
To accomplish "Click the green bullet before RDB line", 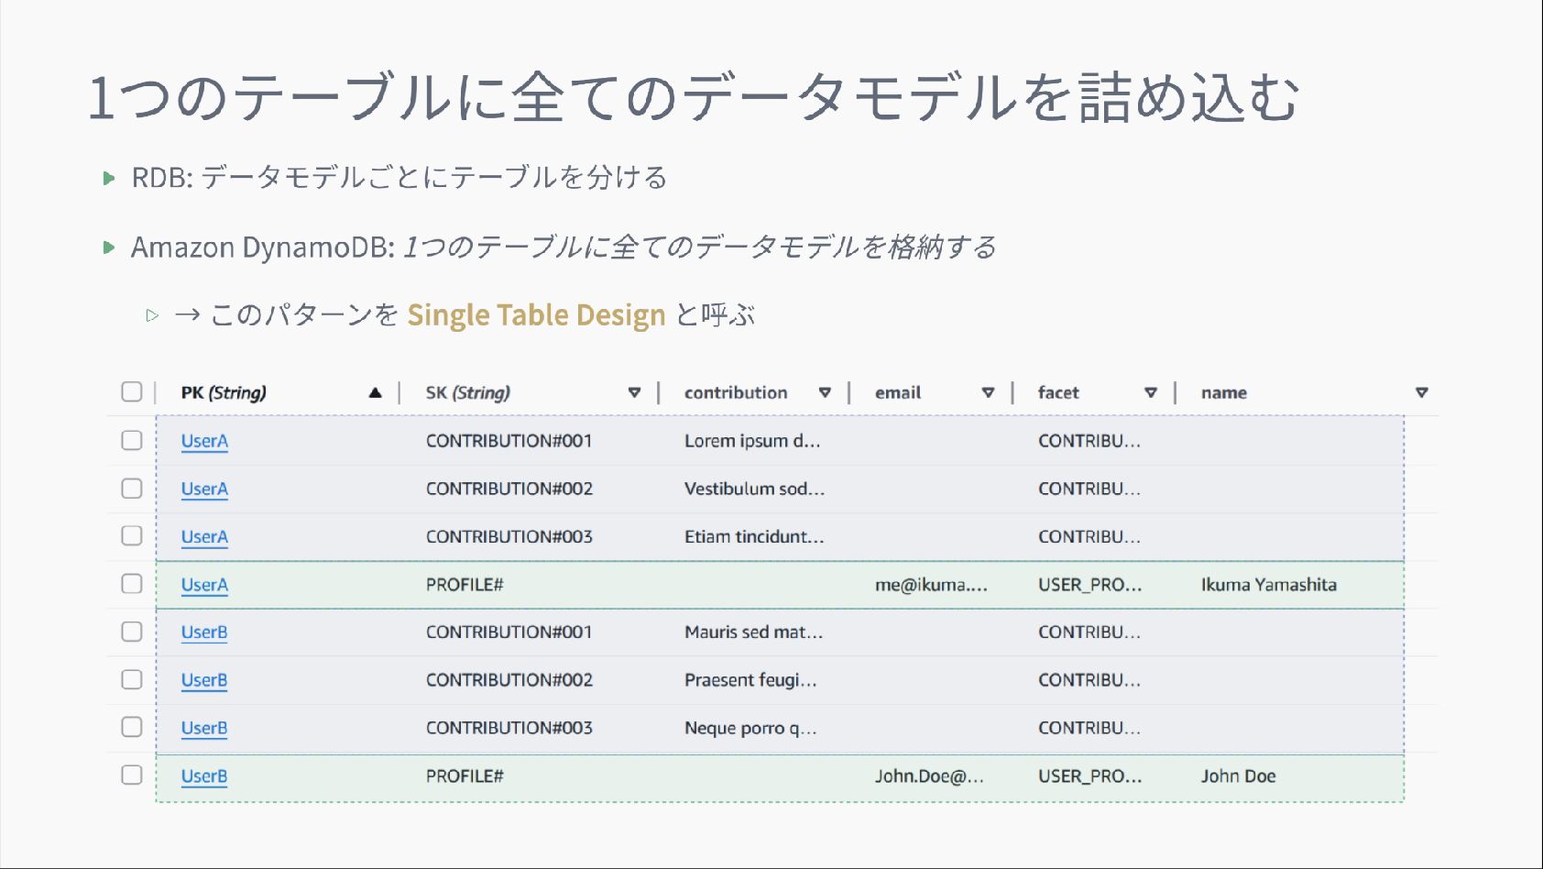I will pyautogui.click(x=109, y=178).
